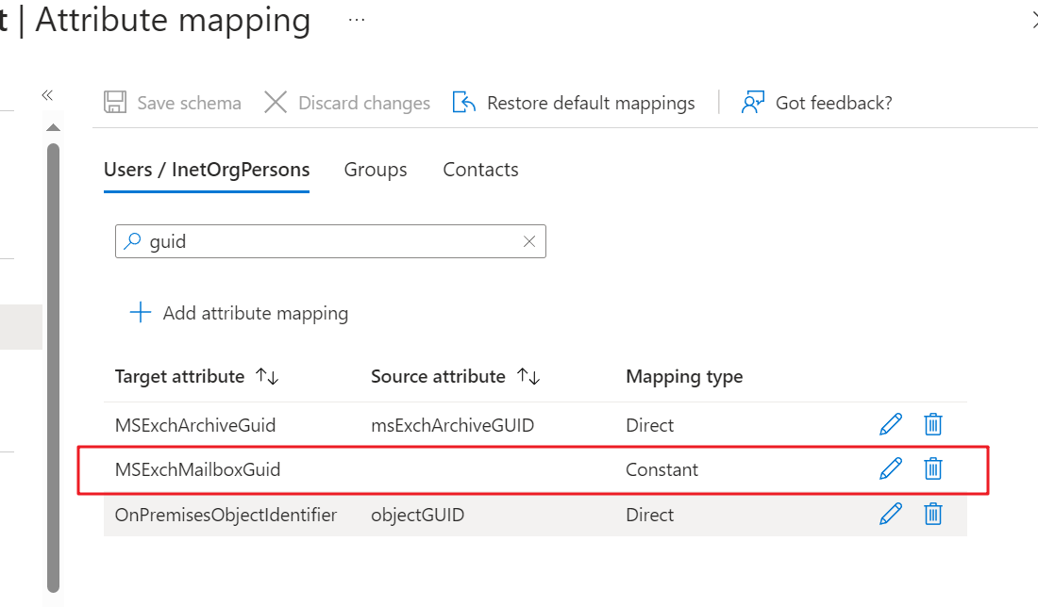Select the Users / InetOrgPersons tab
Screen dimensions: 1038x607
pos(206,170)
